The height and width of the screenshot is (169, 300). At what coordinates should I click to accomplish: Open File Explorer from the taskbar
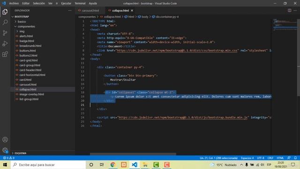coord(145,165)
